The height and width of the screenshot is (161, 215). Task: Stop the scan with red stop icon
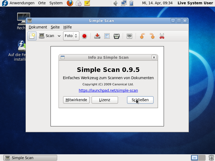tap(84, 36)
